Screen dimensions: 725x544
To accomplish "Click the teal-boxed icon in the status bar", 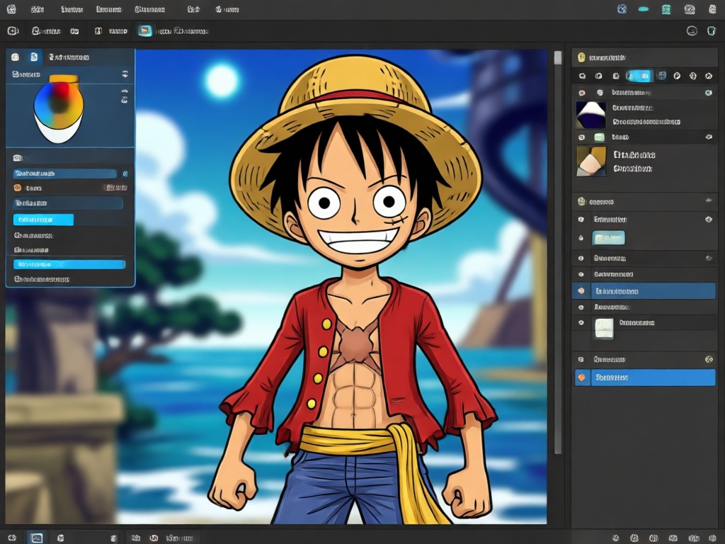I will pyautogui.click(x=37, y=538).
